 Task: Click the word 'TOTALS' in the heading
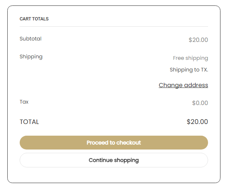[x=40, y=19]
